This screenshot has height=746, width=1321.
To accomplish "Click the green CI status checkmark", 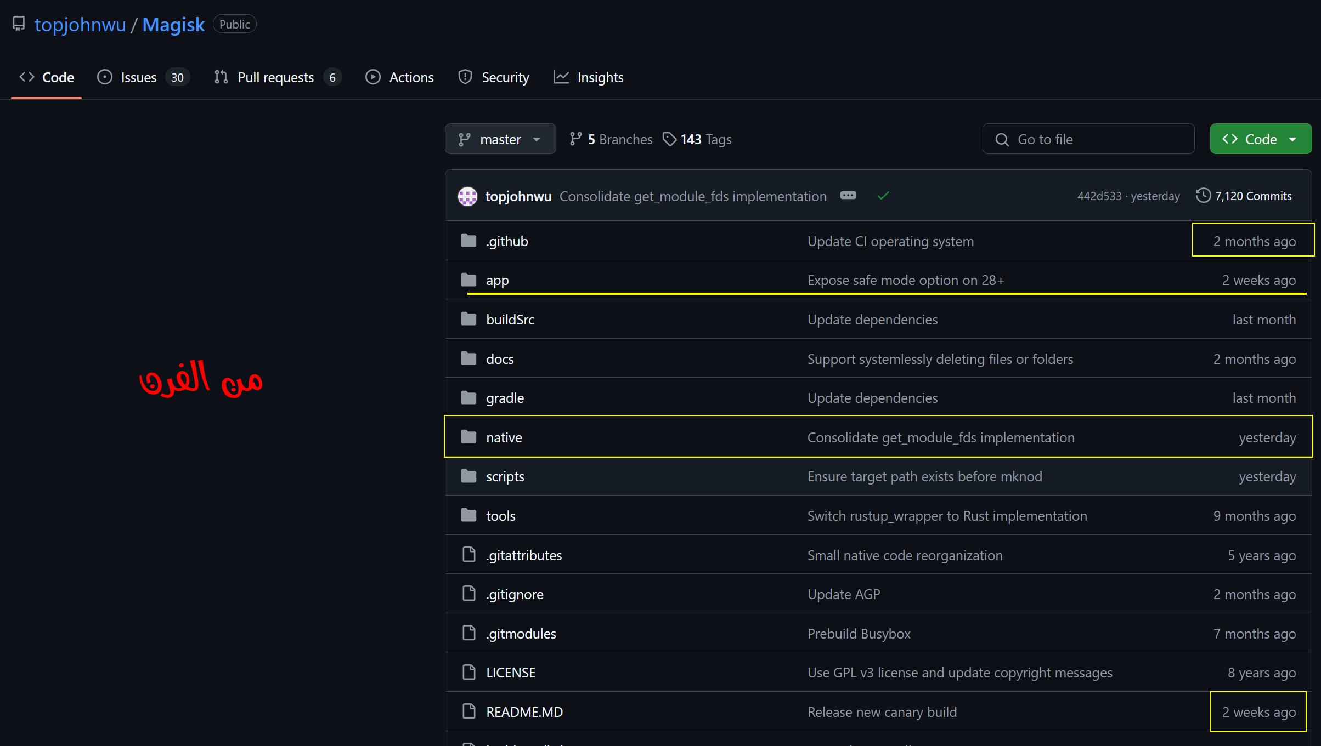I will click(x=883, y=196).
